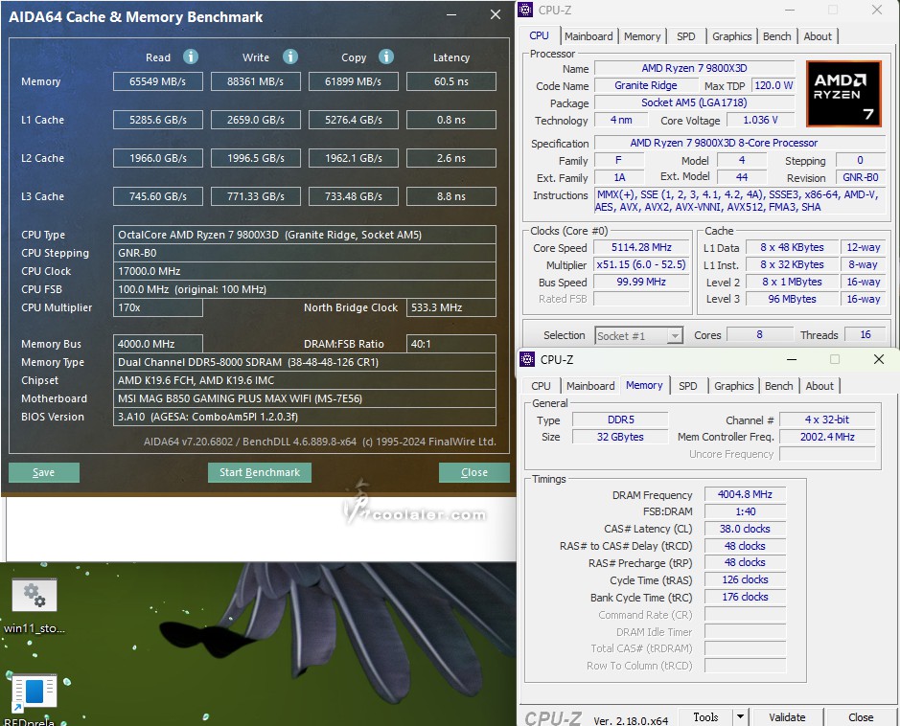Open the win11_sto desktop shortcut icon
This screenshot has width=900, height=726.
click(35, 596)
